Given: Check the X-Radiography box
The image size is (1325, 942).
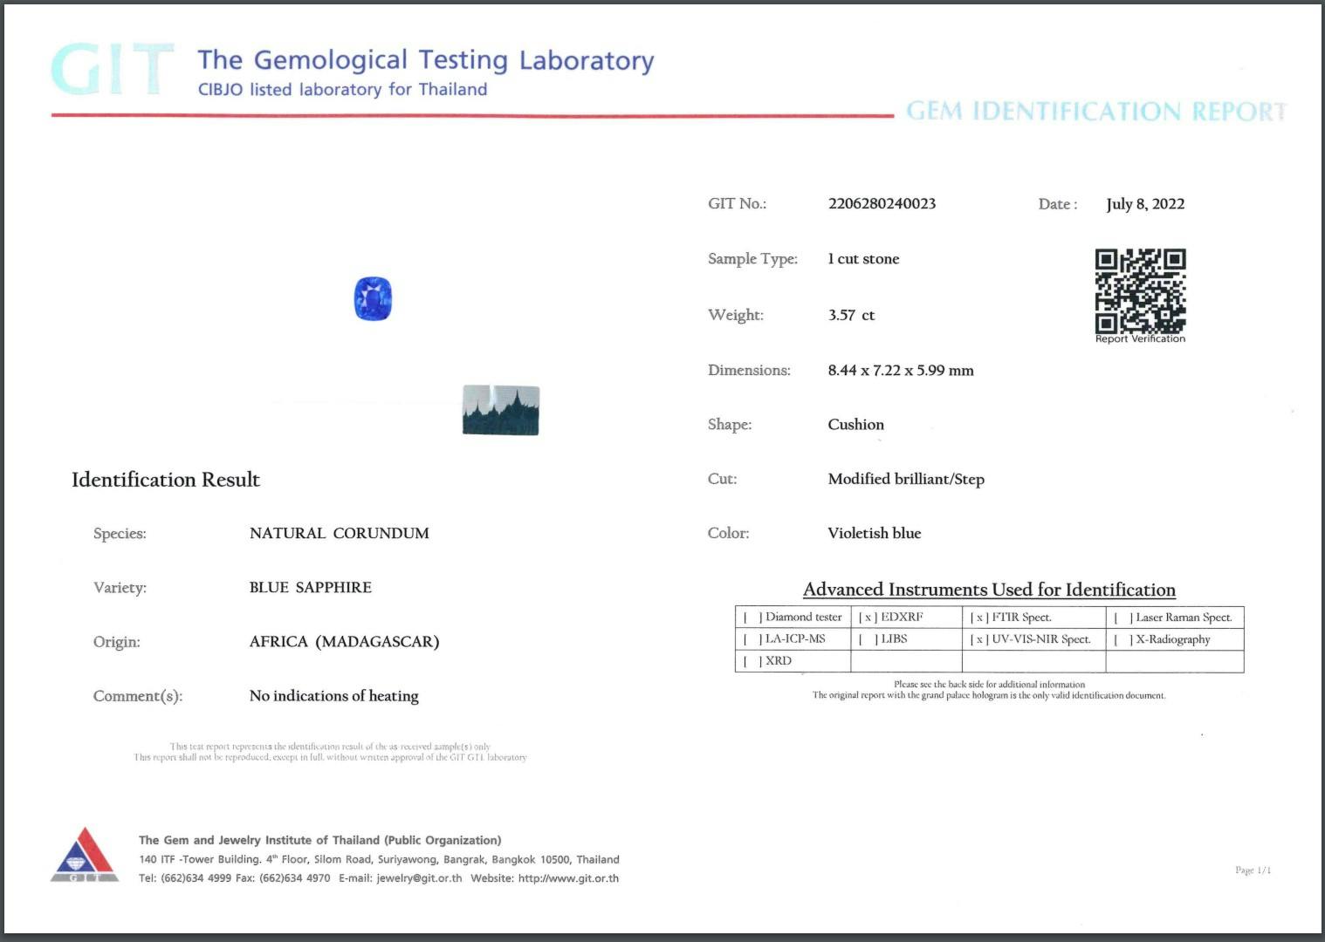Looking at the screenshot, I should [x=1122, y=639].
